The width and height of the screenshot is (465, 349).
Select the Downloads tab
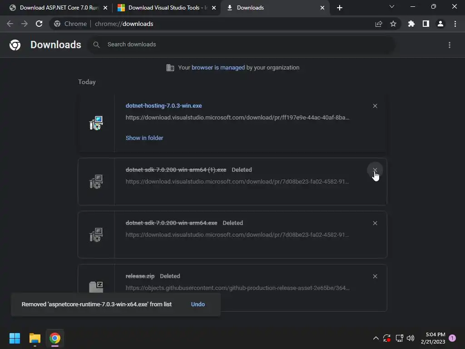[275, 8]
